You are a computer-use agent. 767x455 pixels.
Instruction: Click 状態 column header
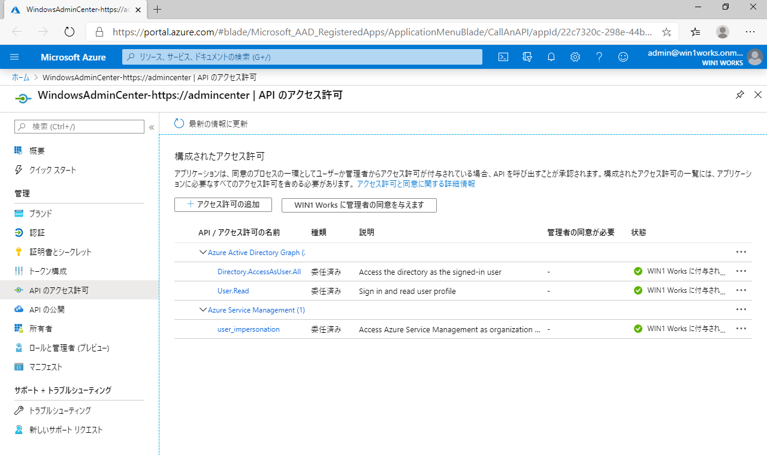tap(639, 232)
